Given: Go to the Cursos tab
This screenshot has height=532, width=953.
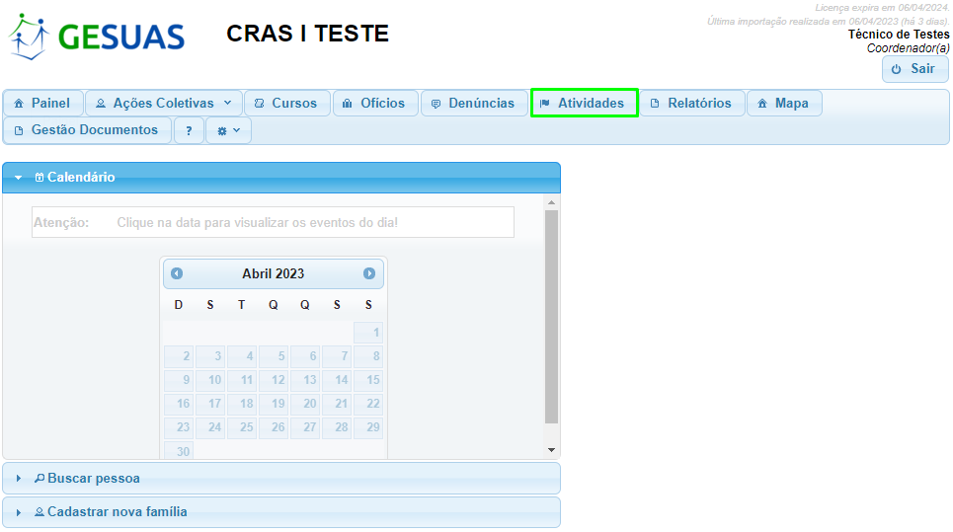Looking at the screenshot, I should (x=286, y=104).
